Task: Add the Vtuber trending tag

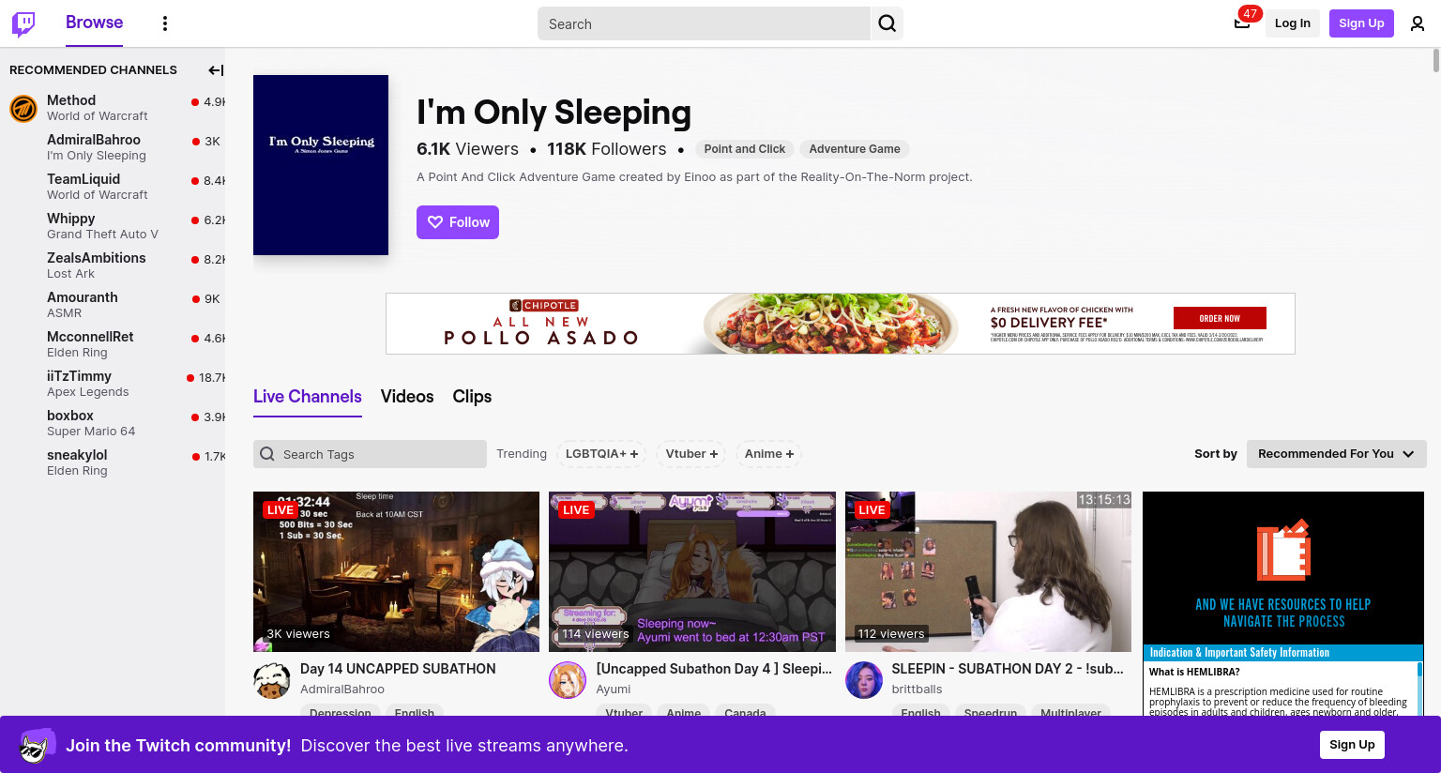Action: point(691,454)
